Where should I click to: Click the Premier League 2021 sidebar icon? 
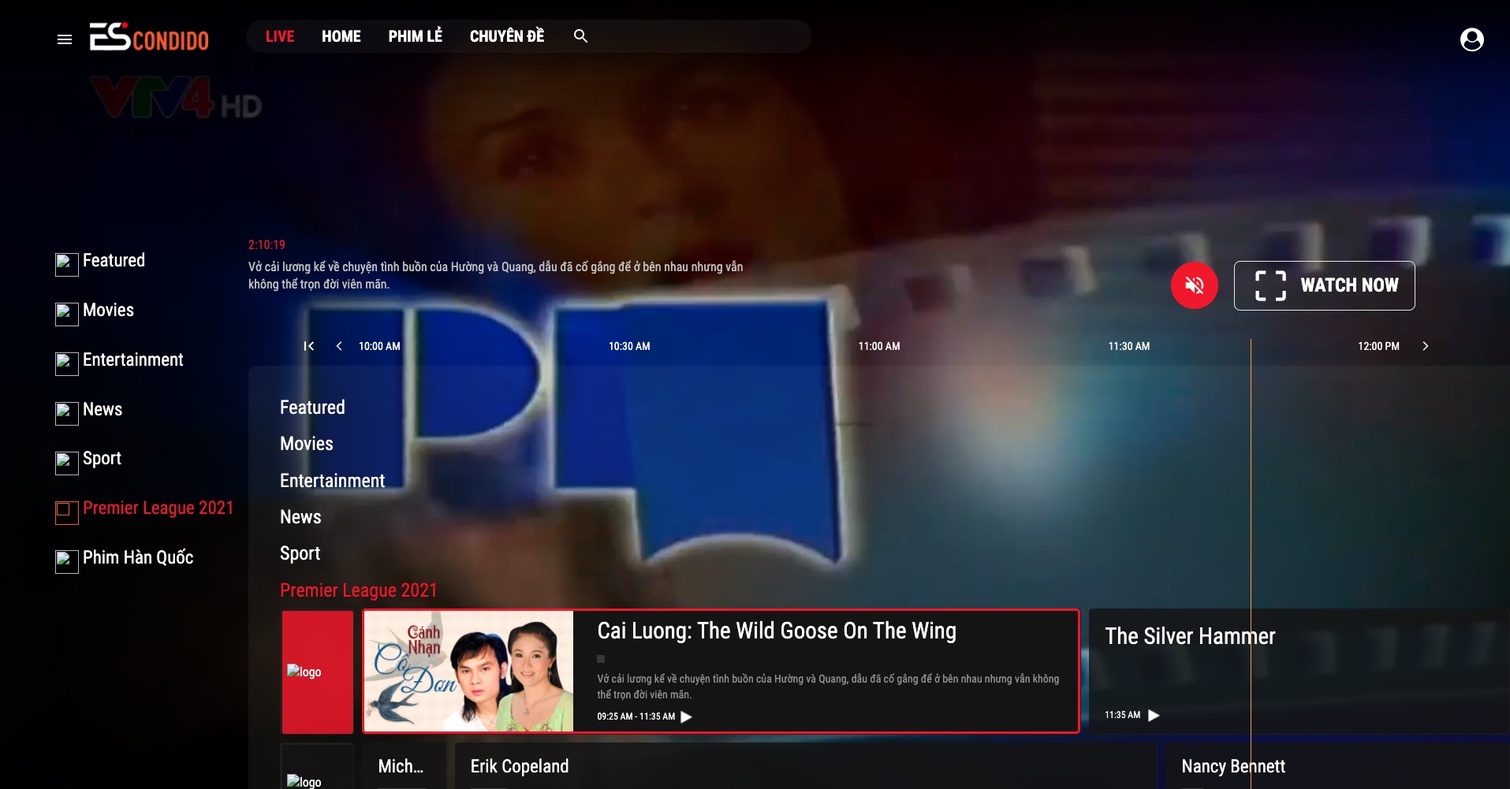66,512
